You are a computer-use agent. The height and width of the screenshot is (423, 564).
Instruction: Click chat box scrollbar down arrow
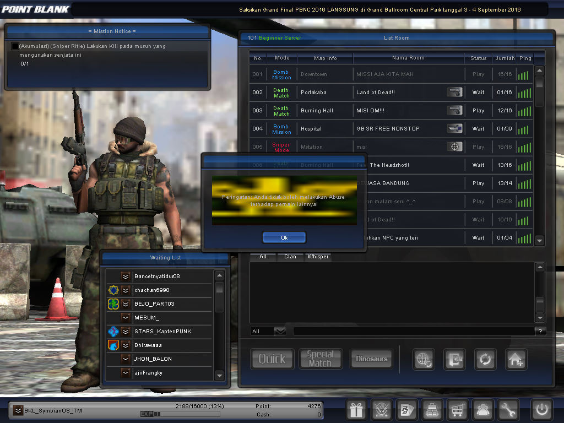pos(540,318)
